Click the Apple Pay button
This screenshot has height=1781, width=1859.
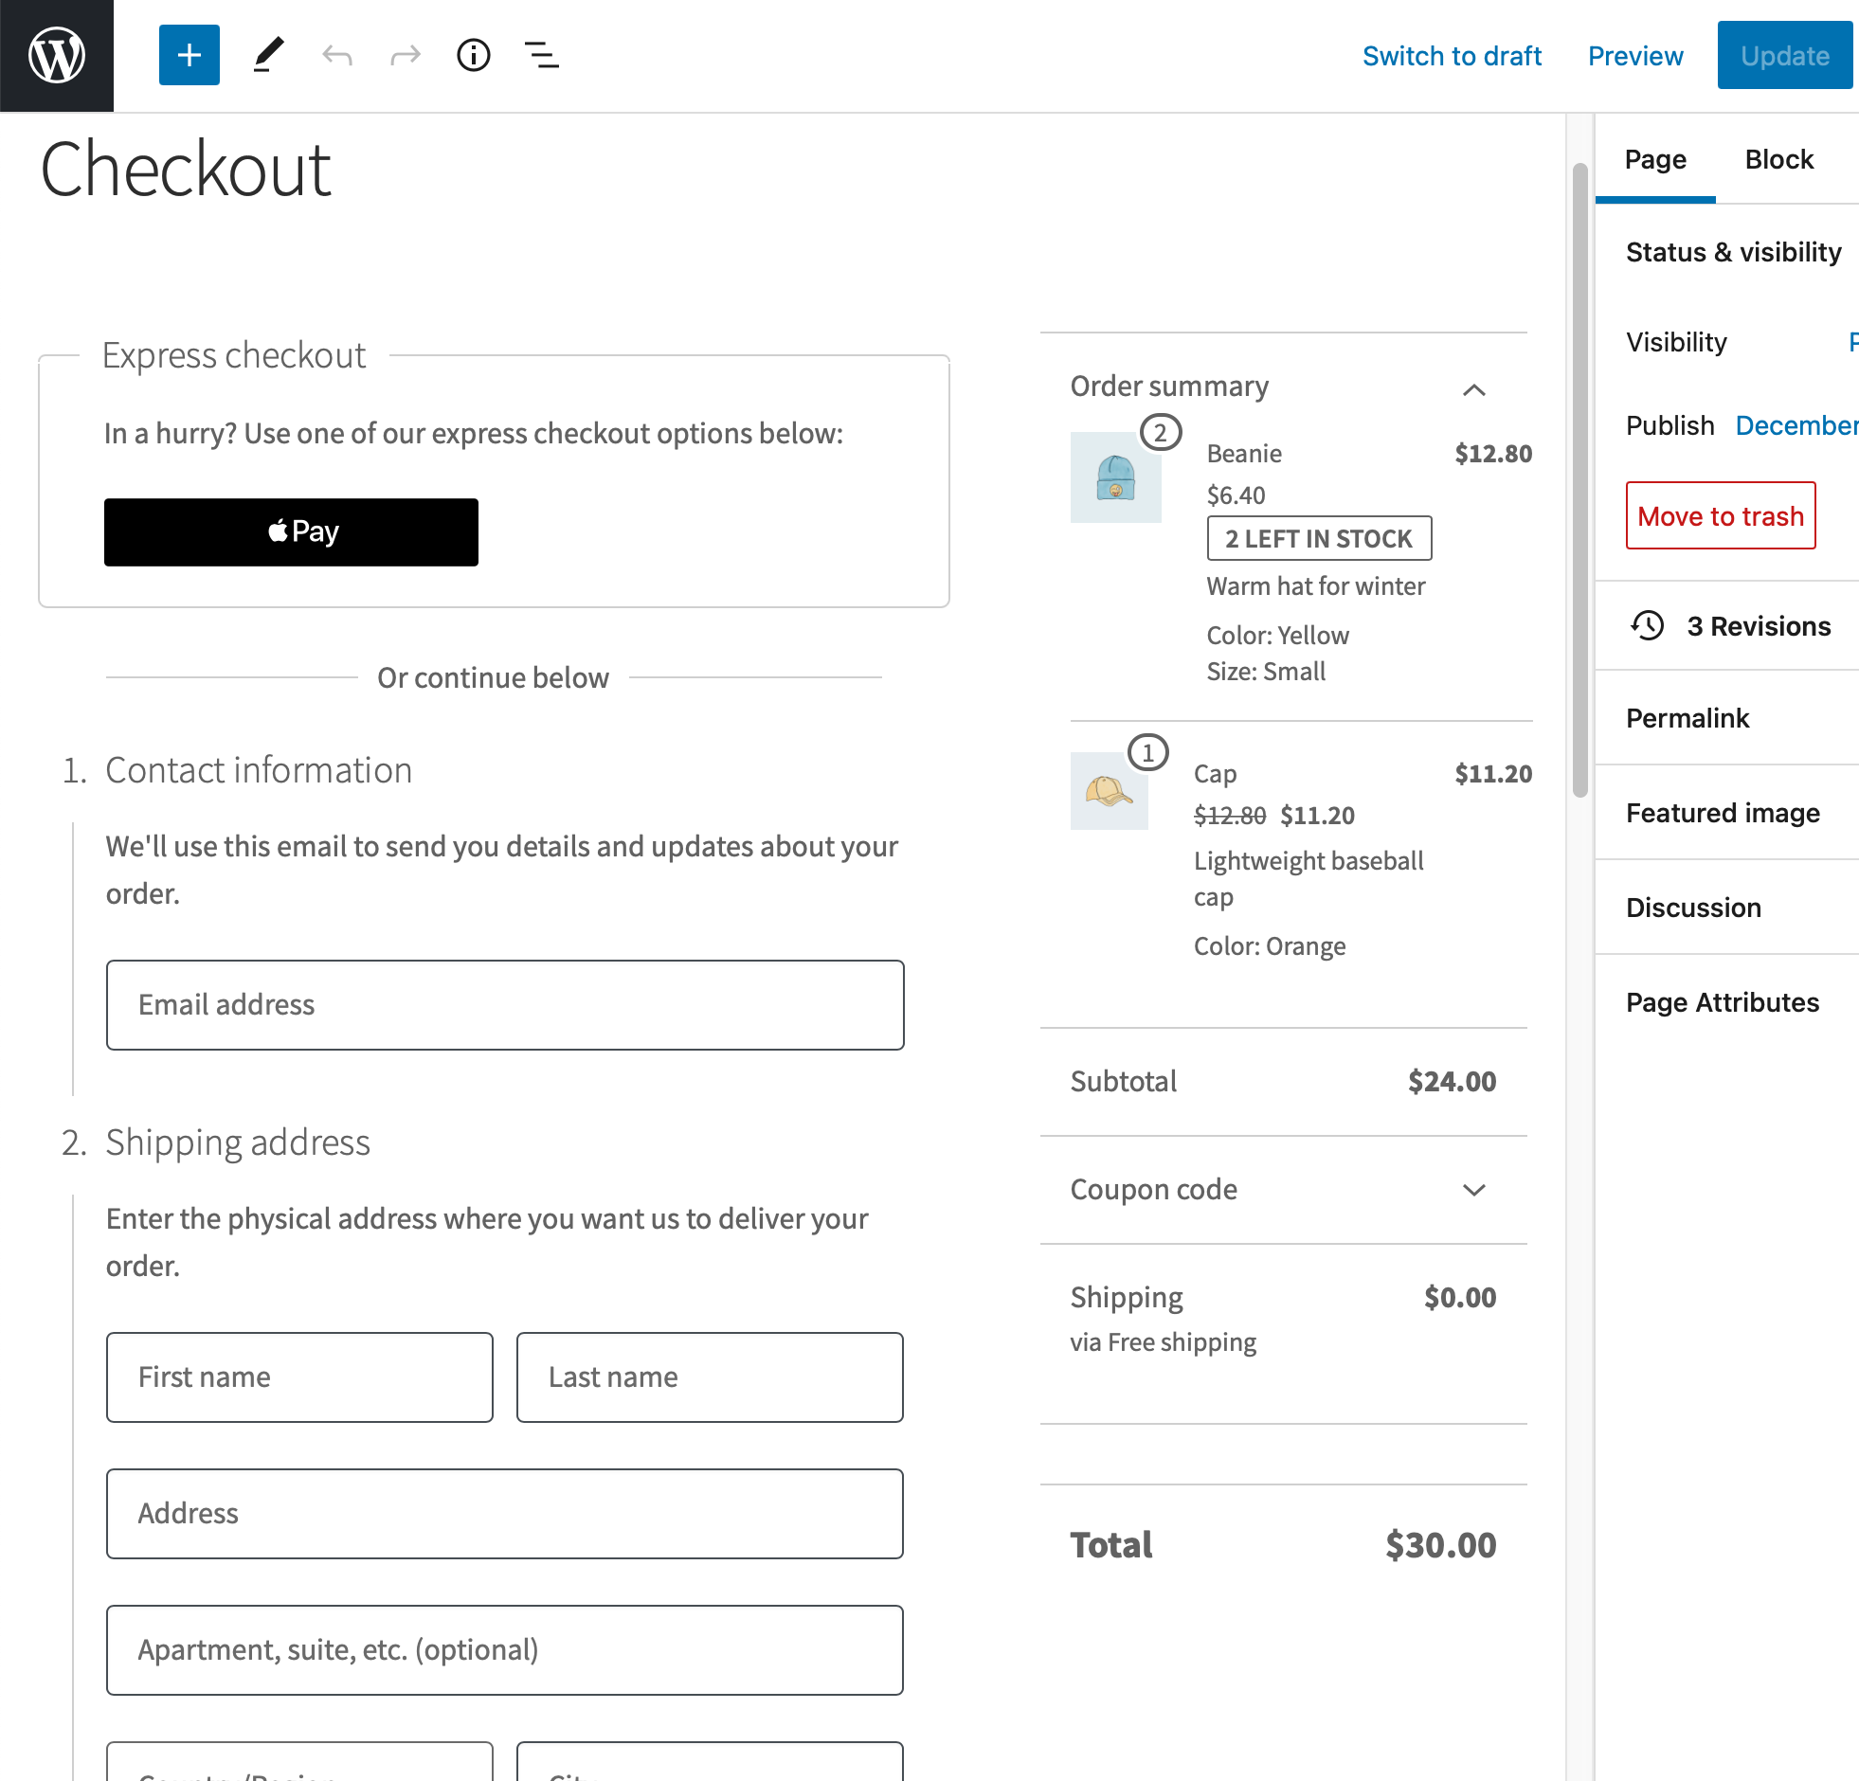(291, 532)
